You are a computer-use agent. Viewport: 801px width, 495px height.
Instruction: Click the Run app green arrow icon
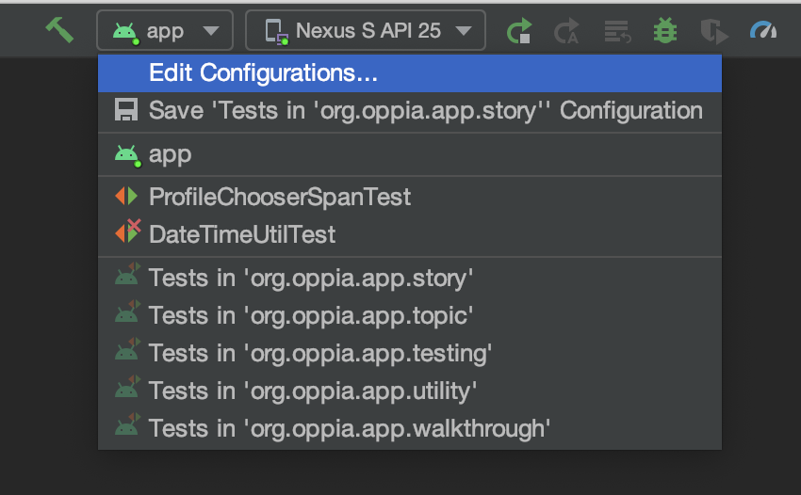pos(519,31)
